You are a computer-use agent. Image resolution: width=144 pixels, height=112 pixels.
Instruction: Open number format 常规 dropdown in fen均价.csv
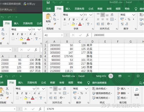point(86,89)
